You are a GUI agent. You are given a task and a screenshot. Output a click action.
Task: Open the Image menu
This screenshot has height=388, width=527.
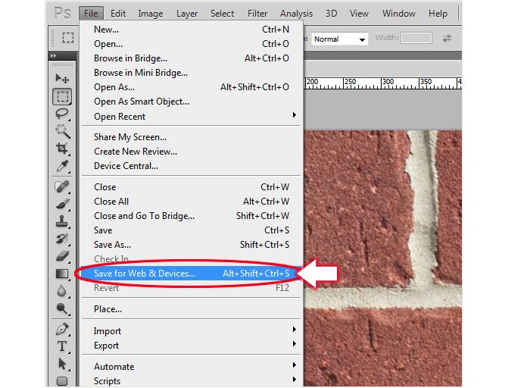coord(150,14)
